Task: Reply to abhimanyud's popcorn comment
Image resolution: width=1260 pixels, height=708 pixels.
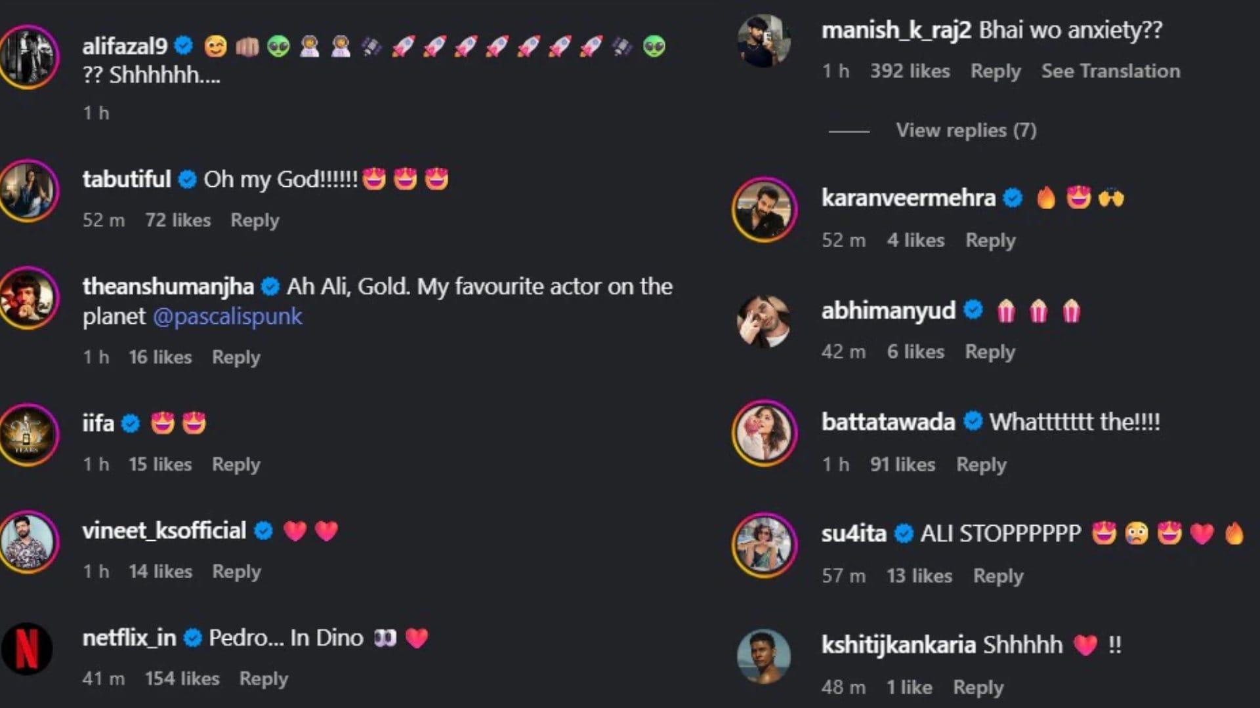Action: (x=990, y=351)
